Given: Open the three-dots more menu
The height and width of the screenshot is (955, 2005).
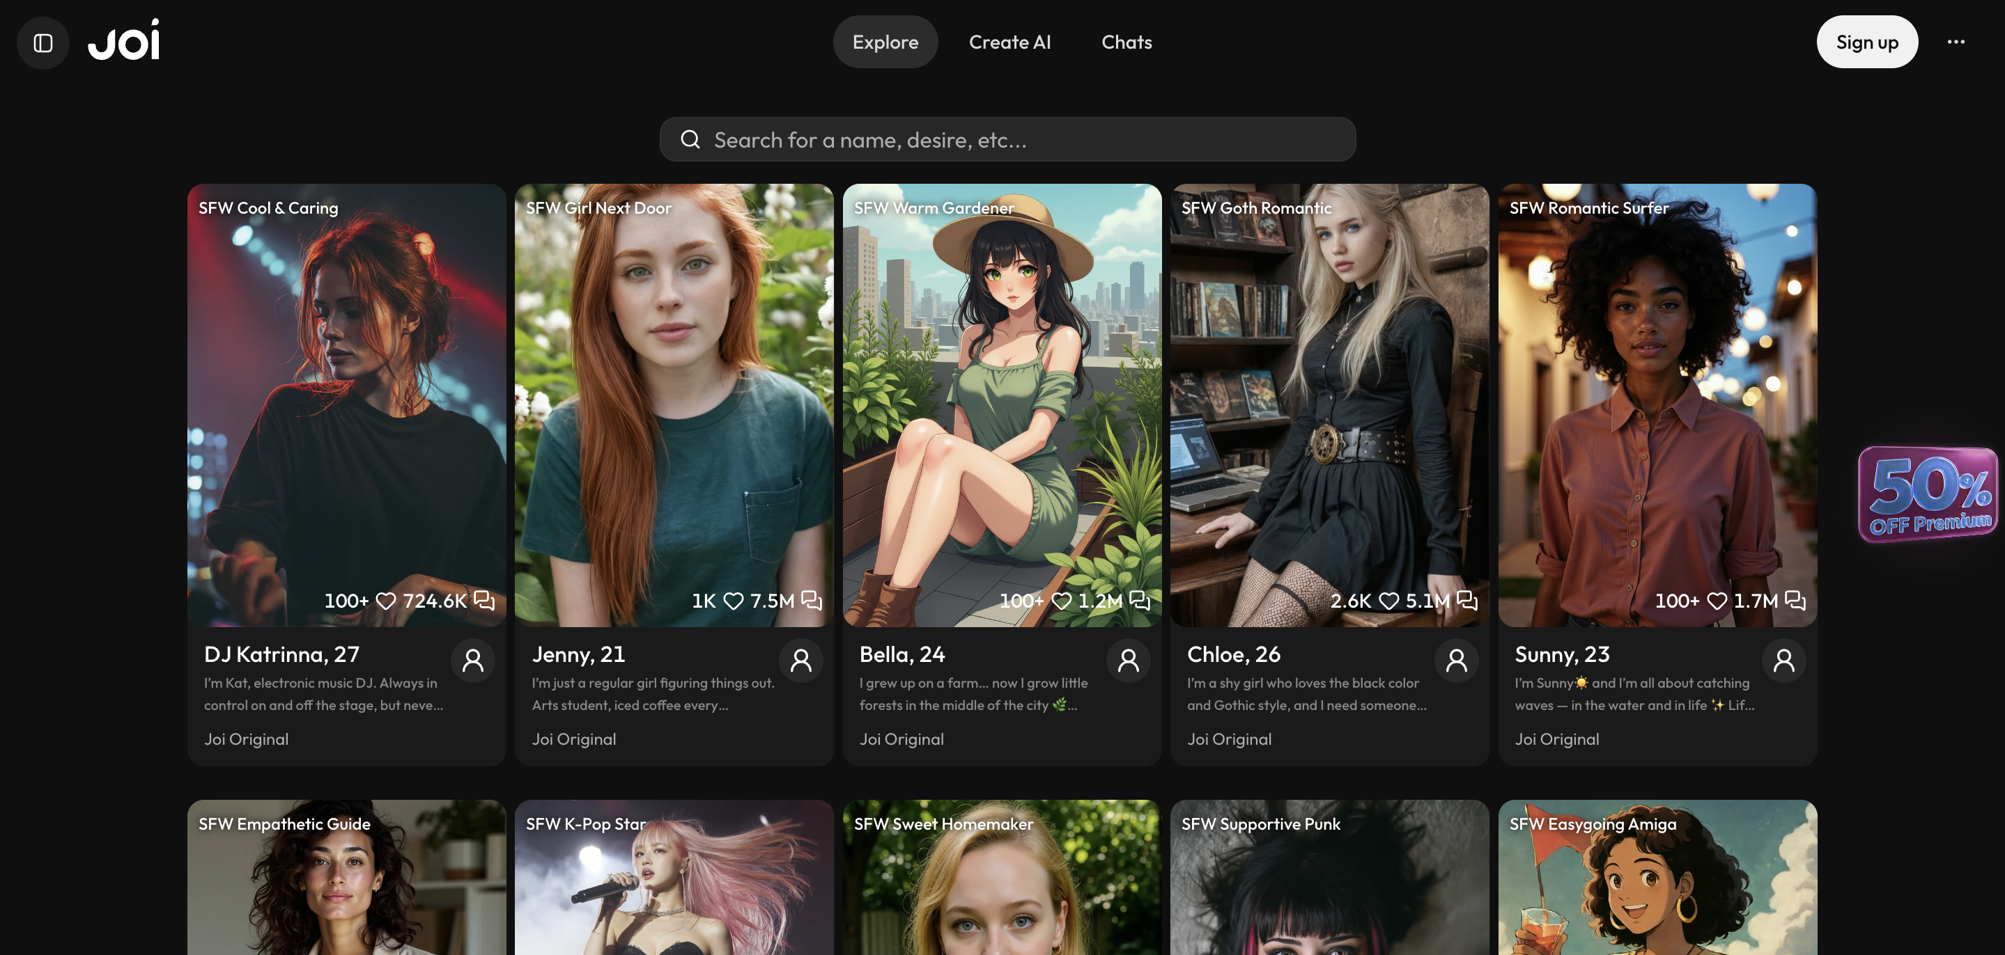Looking at the screenshot, I should pos(1955,42).
